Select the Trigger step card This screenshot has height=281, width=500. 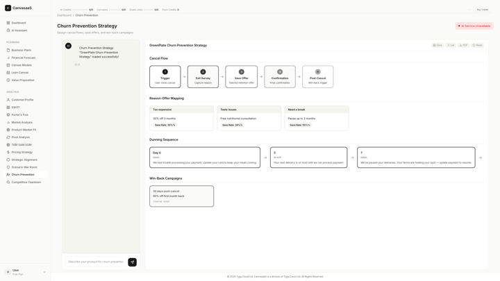165,77
